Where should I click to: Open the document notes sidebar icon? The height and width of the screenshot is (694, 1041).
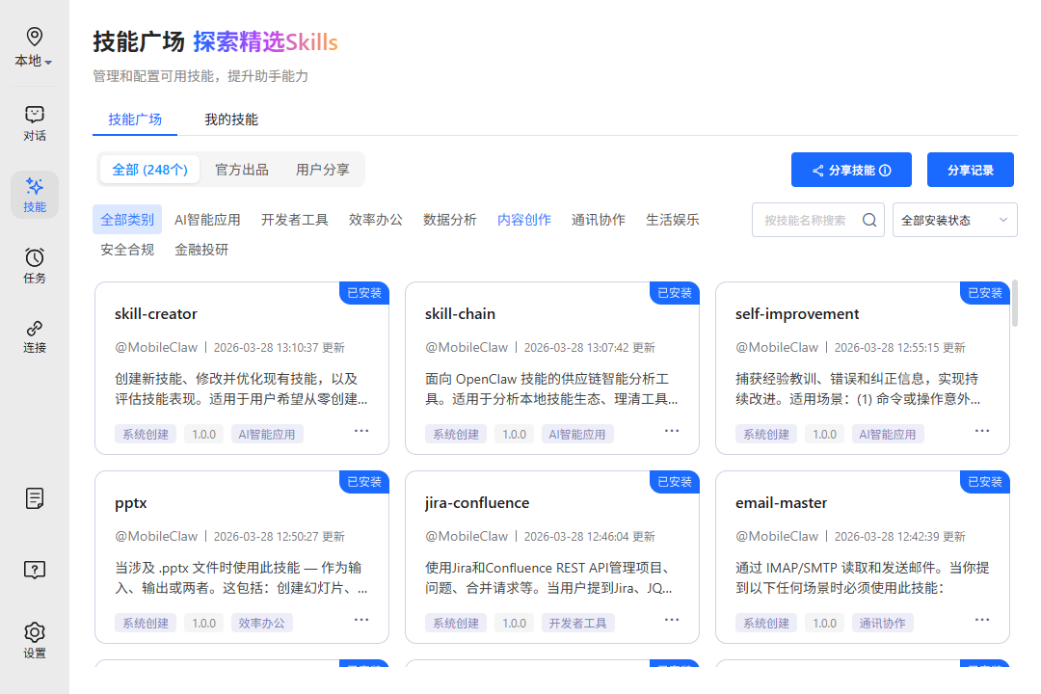click(35, 498)
